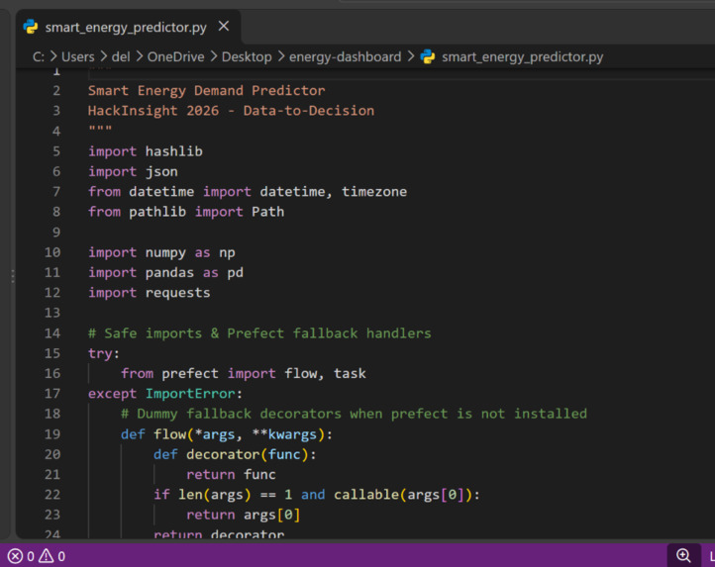Click the Python icon in the breadcrumb

tap(428, 56)
